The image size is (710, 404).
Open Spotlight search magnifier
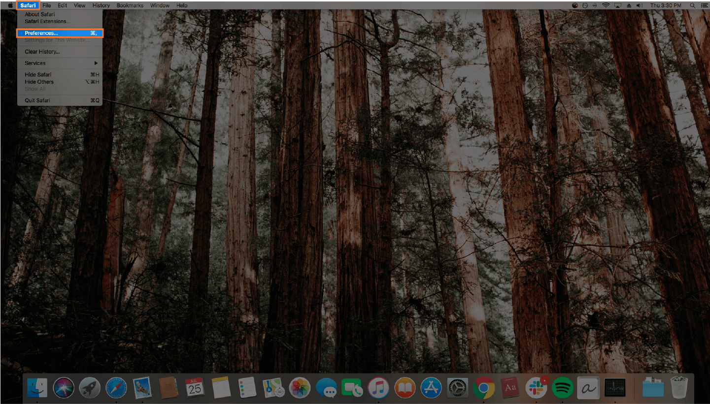(692, 5)
